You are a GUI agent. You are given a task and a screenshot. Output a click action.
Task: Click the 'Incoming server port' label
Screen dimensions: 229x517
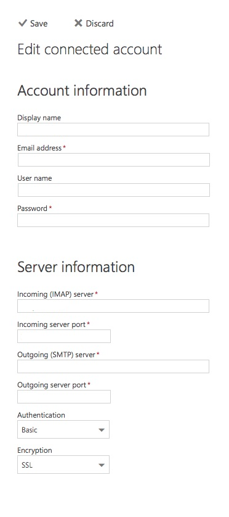pos(52,325)
